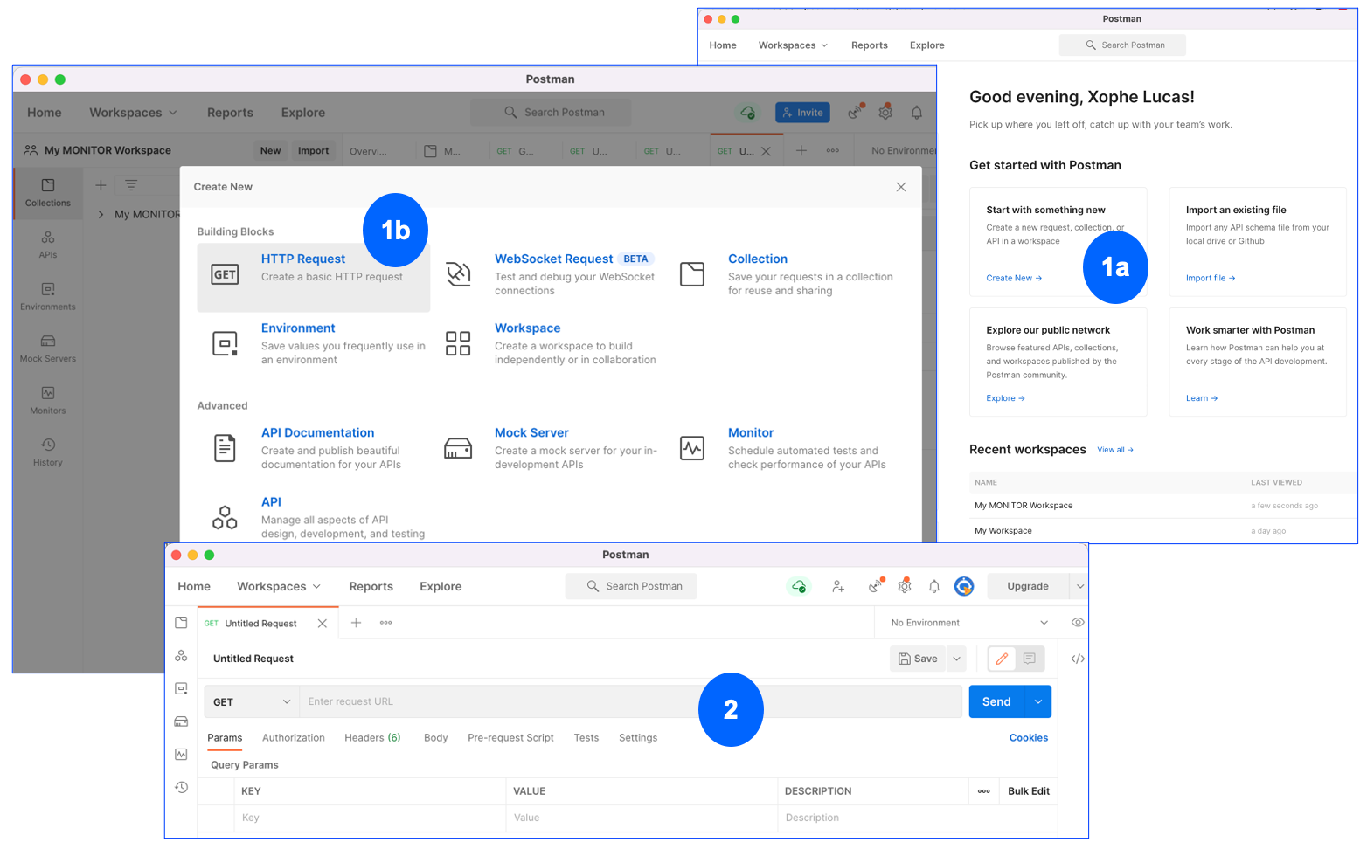Click the pencil edit icon next to Save
Screen dimensions: 1367x849
coord(1002,659)
